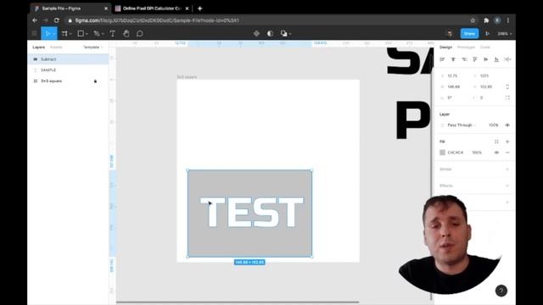Open the Frame tool dropdown arrow
Image resolution: width=543 pixels, height=305 pixels.
coord(70,34)
